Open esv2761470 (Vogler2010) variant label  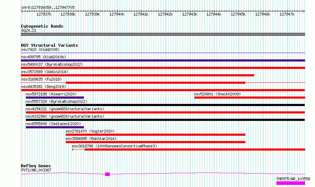(90, 131)
